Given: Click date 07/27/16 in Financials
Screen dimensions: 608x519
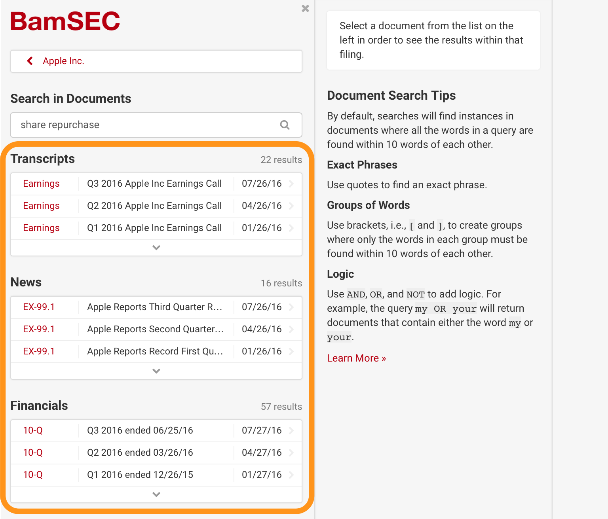Looking at the screenshot, I should click(262, 430).
